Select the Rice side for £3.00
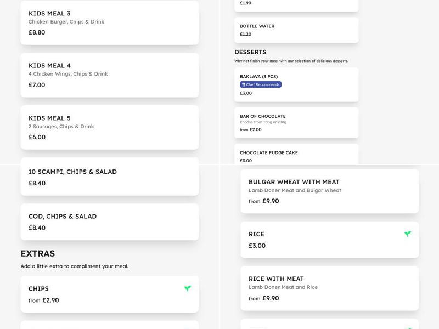This screenshot has width=439, height=329. point(329,240)
